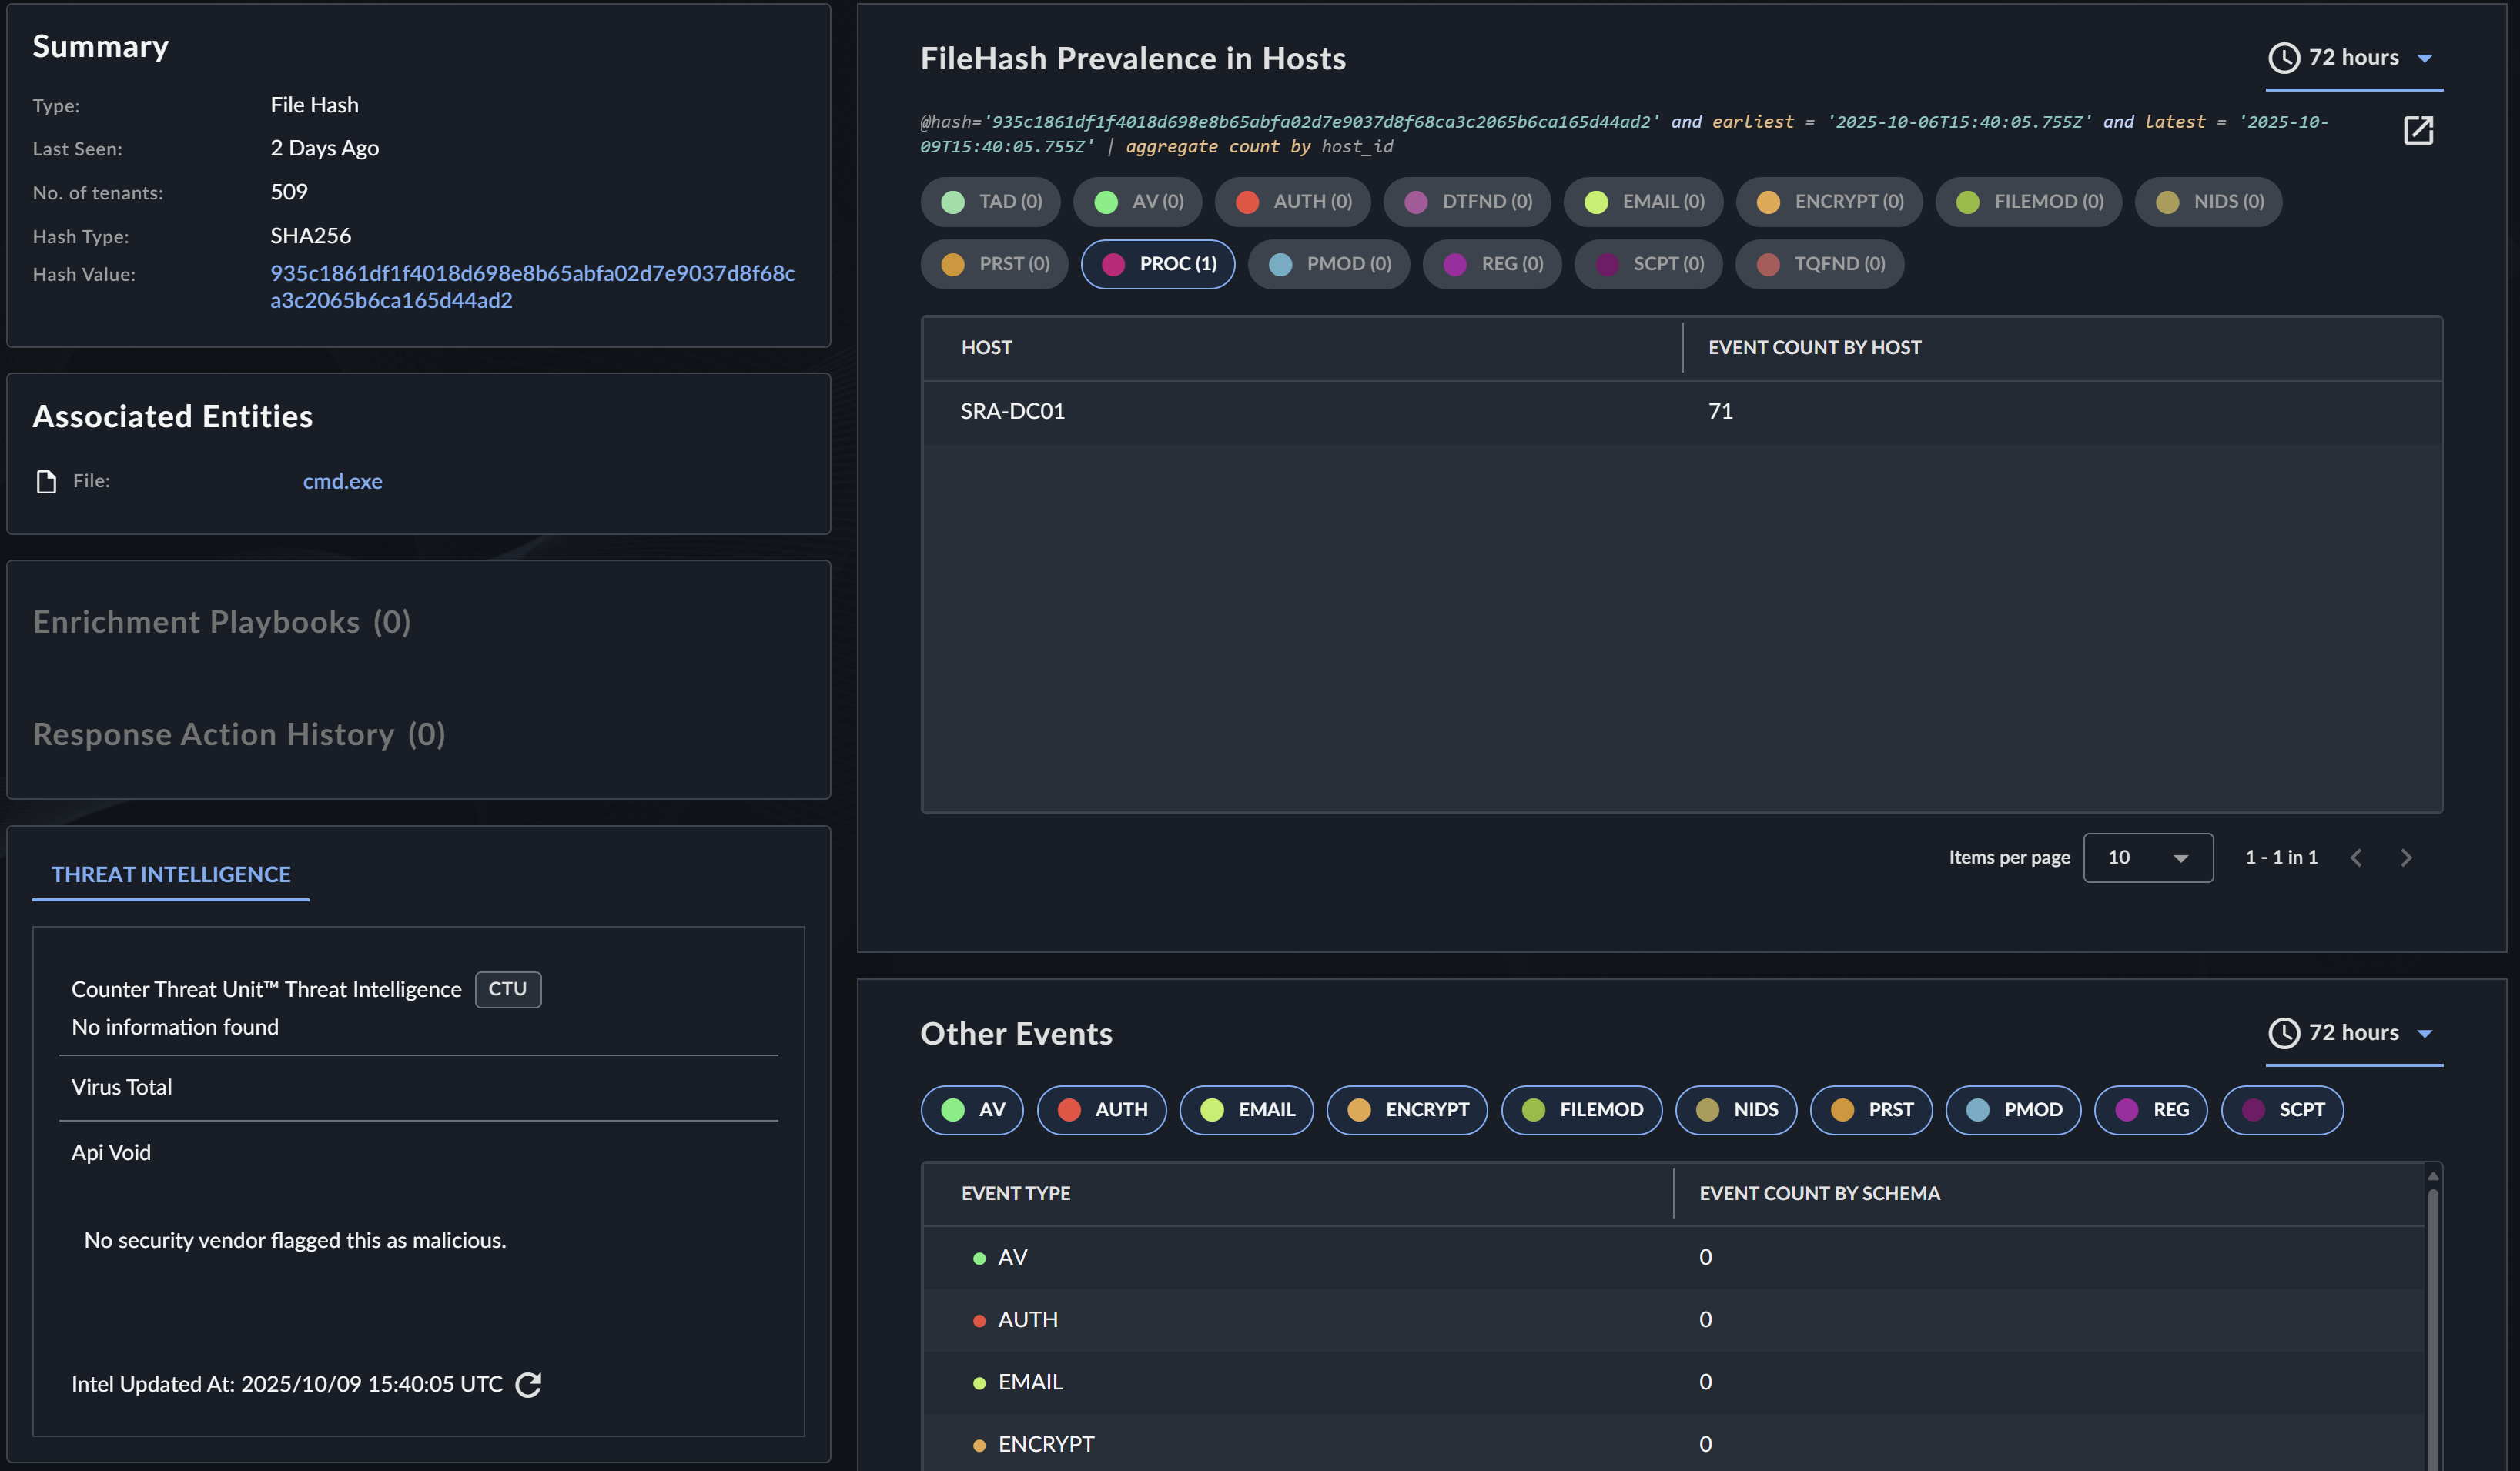Click the file icon beside File label
Image resolution: width=2520 pixels, height=1471 pixels.
click(46, 482)
